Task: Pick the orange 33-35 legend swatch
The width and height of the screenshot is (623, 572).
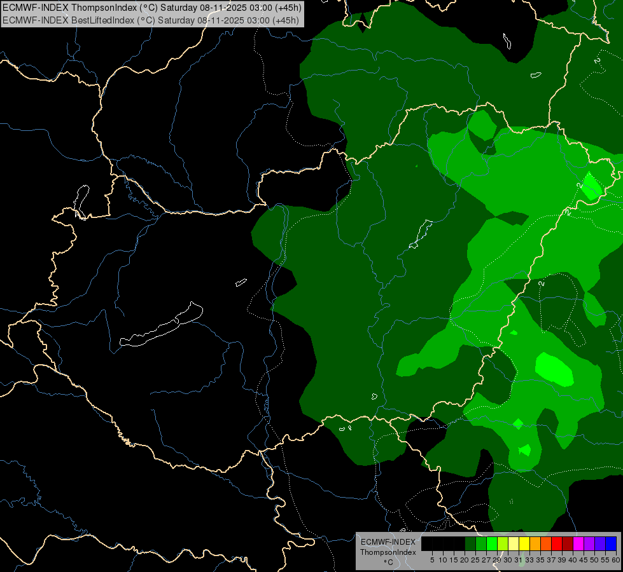Action: tap(535, 544)
